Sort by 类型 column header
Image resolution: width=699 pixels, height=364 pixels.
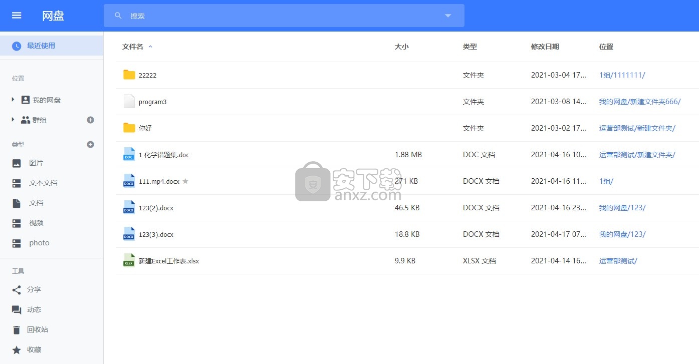(x=470, y=47)
